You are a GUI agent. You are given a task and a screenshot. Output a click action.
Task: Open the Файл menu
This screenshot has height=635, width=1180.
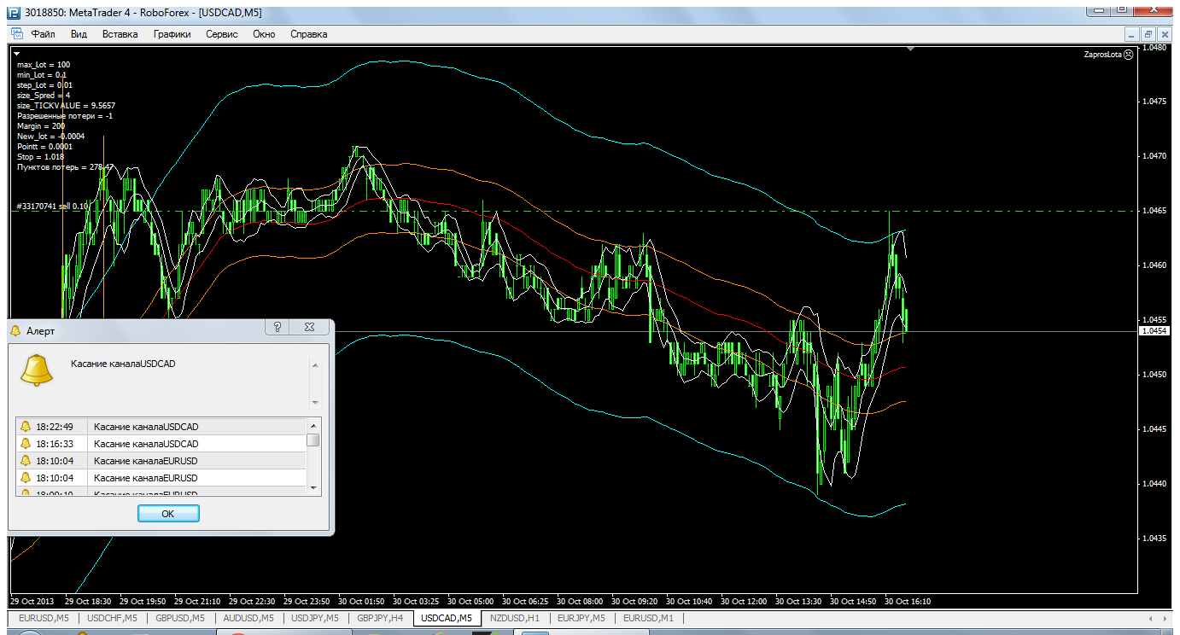[x=43, y=34]
